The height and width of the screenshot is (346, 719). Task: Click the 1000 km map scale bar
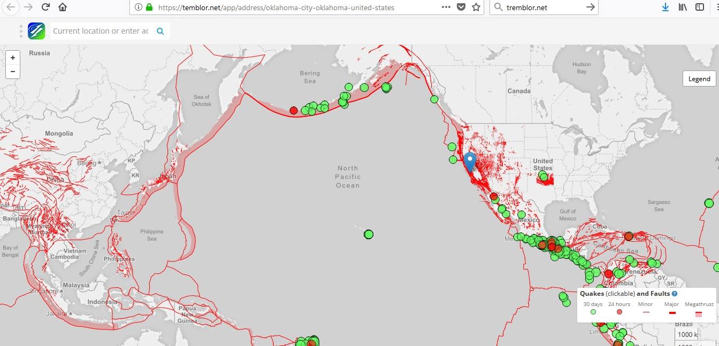coord(687,334)
